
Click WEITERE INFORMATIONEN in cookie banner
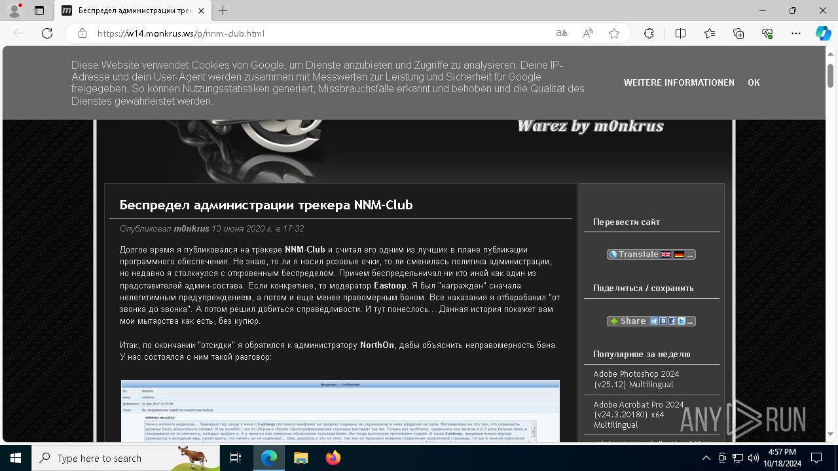(679, 83)
